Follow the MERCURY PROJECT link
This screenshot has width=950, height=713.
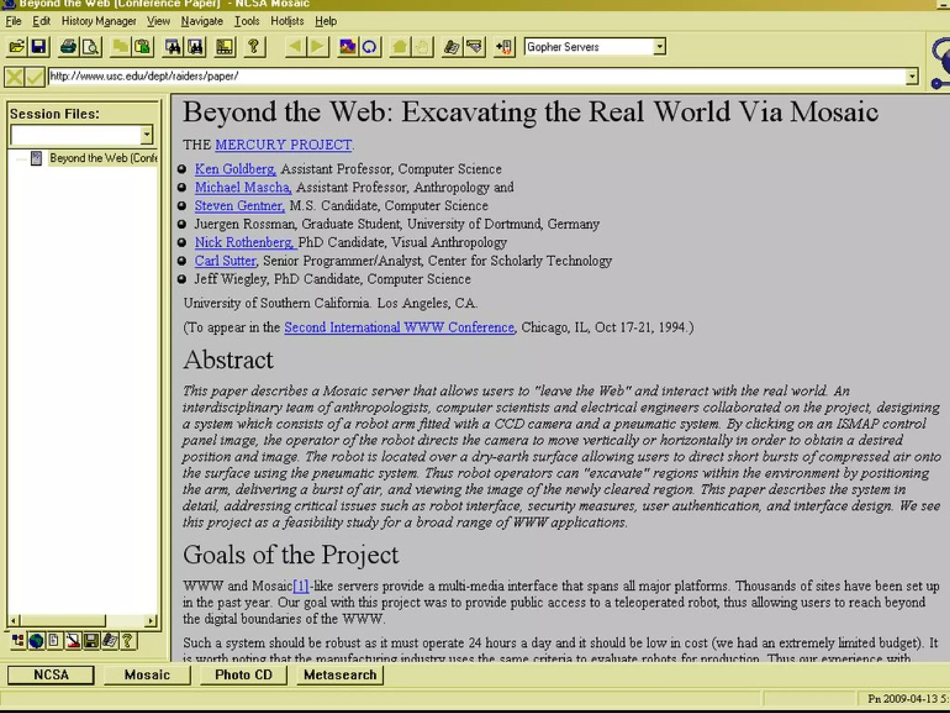pyautogui.click(x=283, y=144)
